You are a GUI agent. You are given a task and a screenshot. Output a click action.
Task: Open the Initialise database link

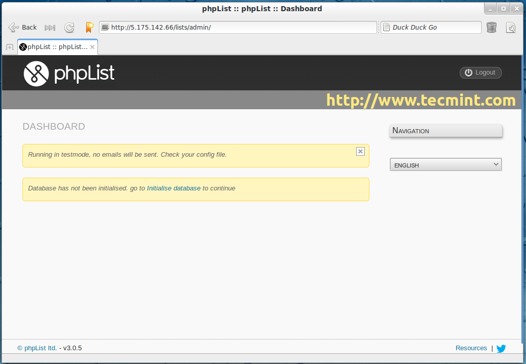pos(174,188)
